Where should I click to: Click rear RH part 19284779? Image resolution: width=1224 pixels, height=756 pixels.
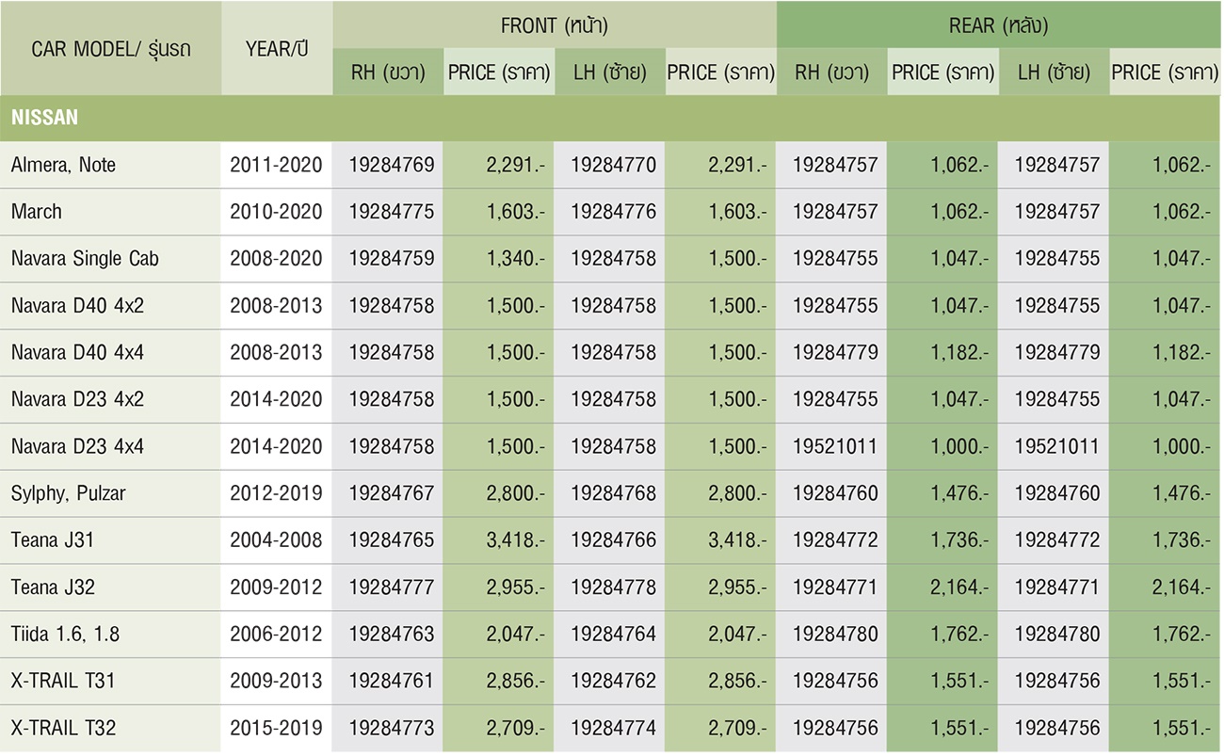(x=835, y=353)
